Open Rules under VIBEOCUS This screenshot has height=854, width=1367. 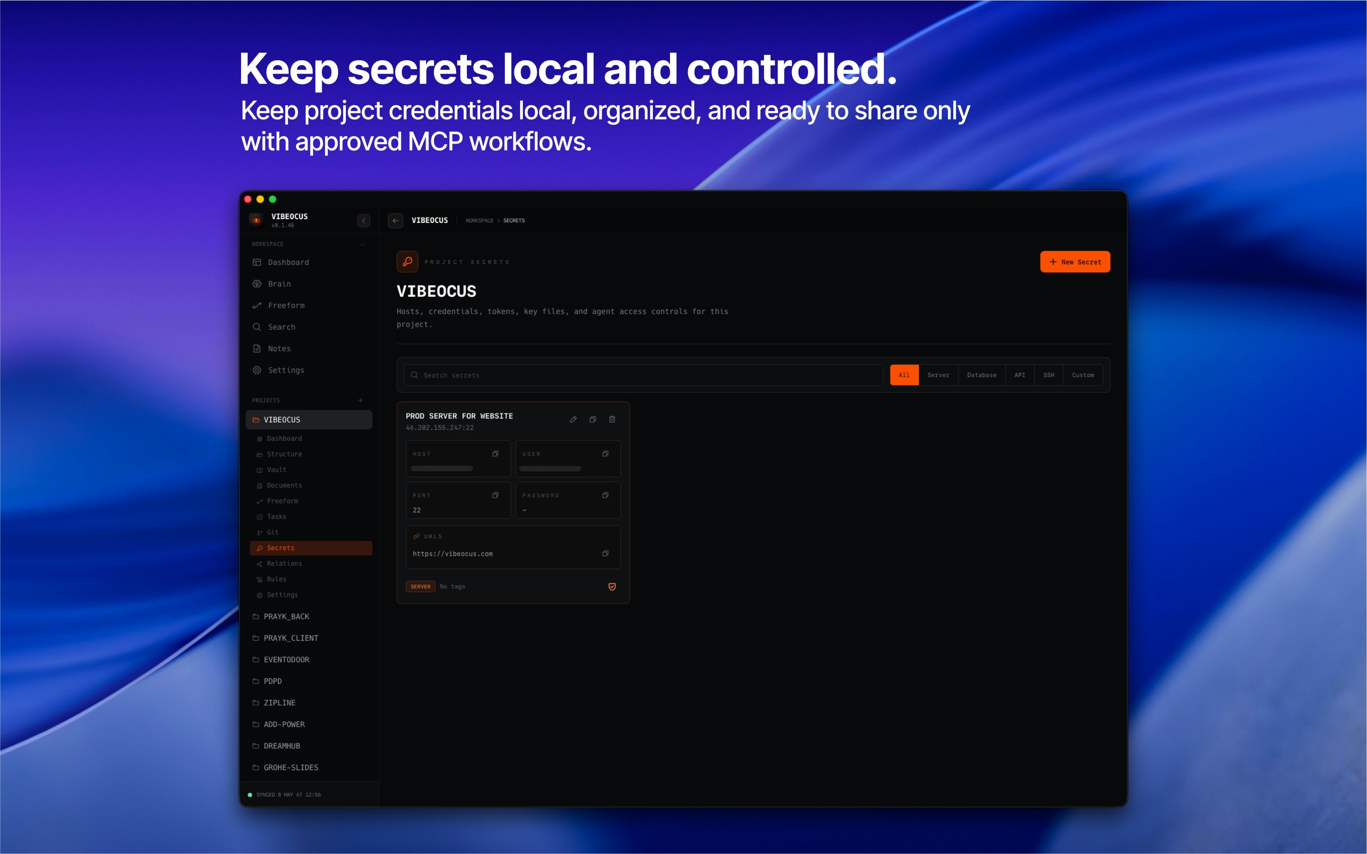tap(311, 579)
